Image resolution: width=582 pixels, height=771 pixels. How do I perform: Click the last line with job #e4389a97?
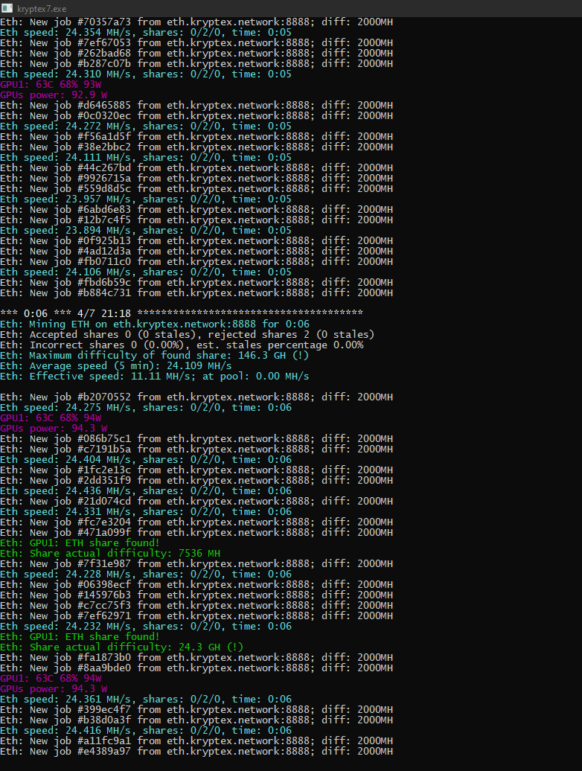coord(196,751)
